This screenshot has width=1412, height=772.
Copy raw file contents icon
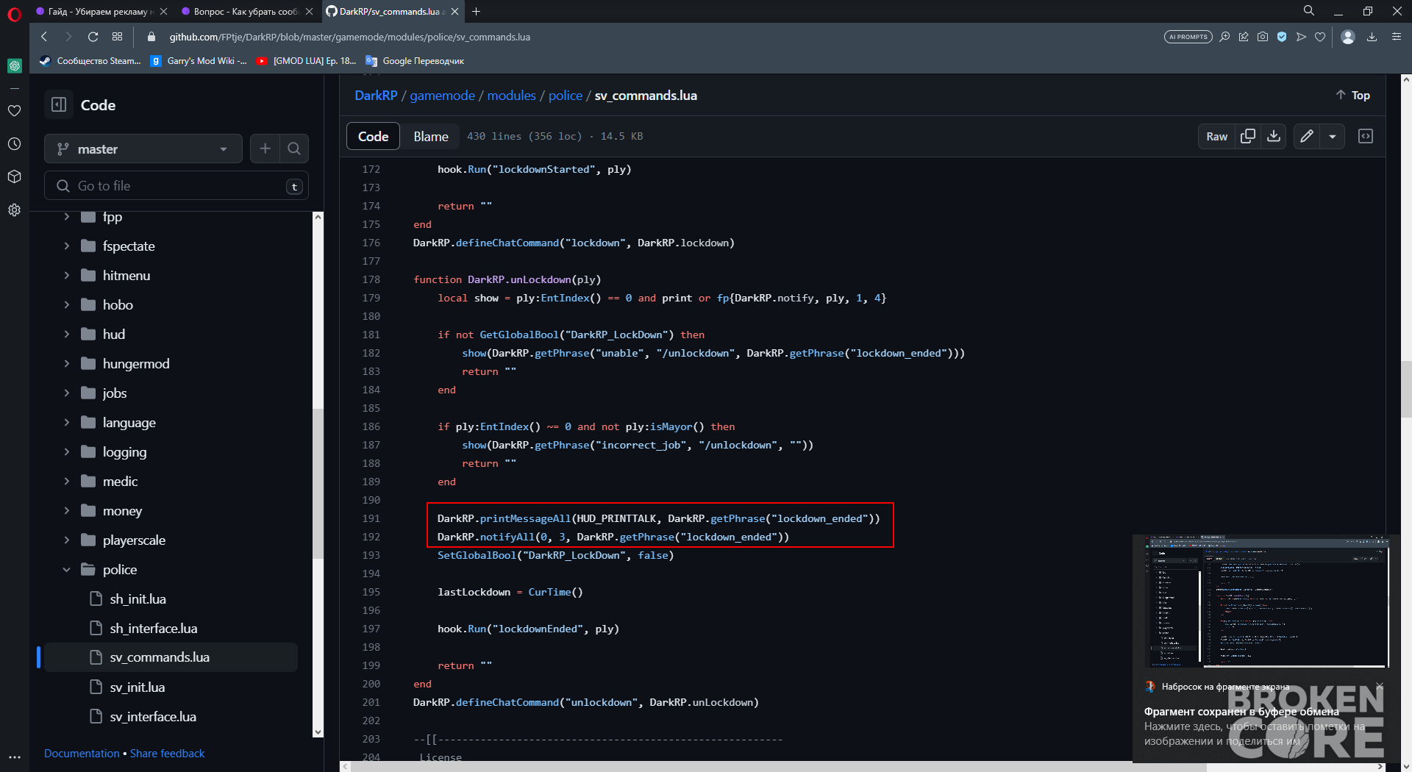point(1248,136)
